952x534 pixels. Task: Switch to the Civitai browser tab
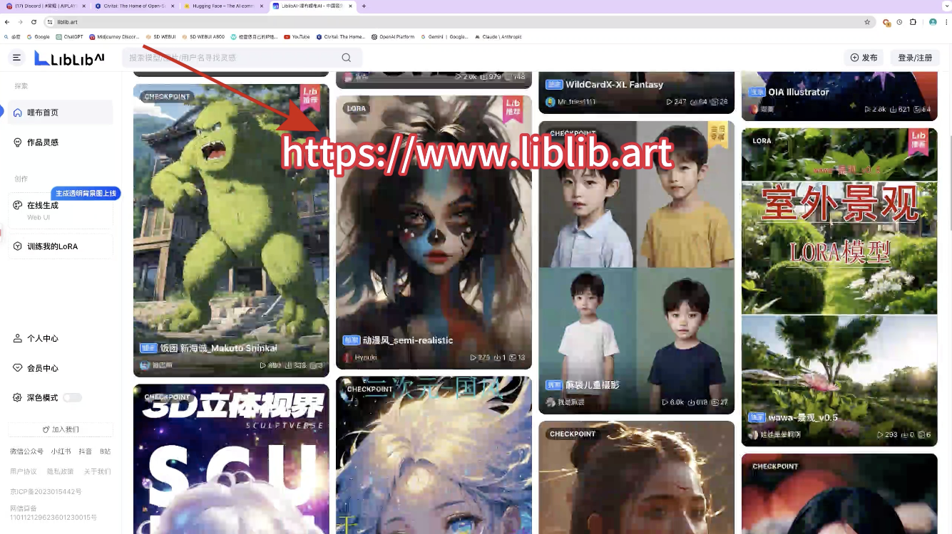[x=135, y=6]
